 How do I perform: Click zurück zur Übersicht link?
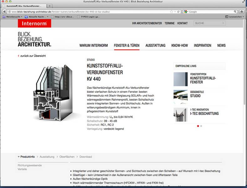click(x=33, y=56)
